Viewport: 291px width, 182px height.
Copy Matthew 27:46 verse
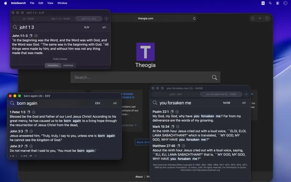179,146
